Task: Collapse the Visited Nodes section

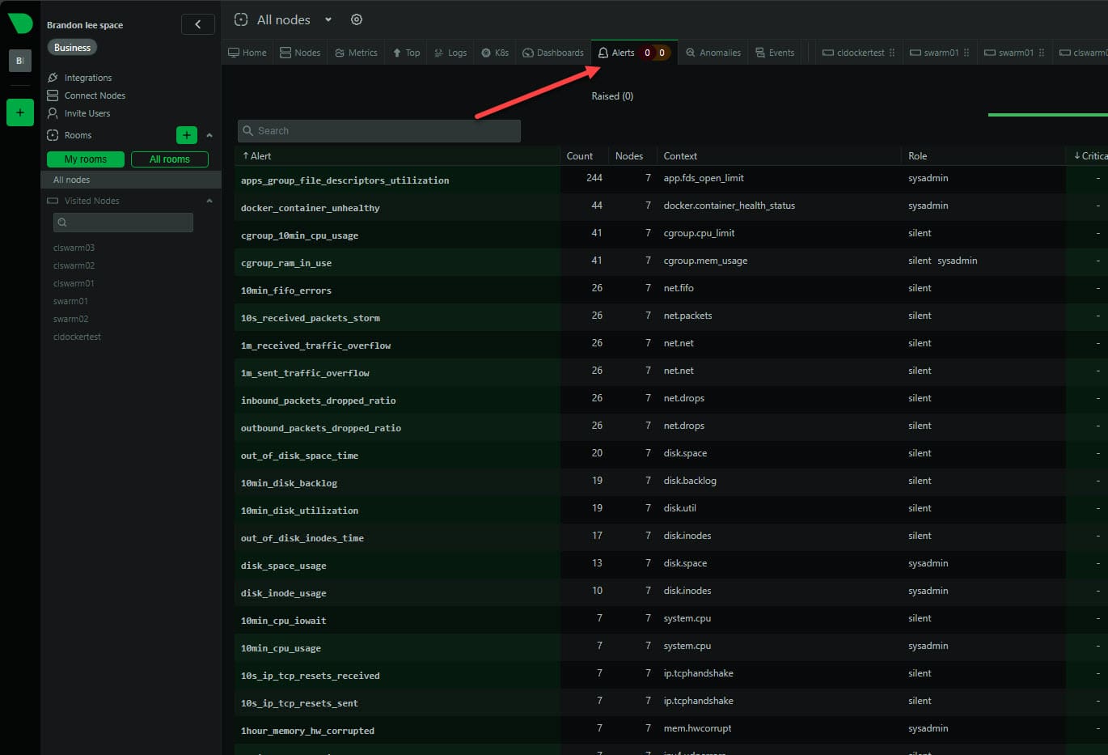Action: pyautogui.click(x=209, y=200)
